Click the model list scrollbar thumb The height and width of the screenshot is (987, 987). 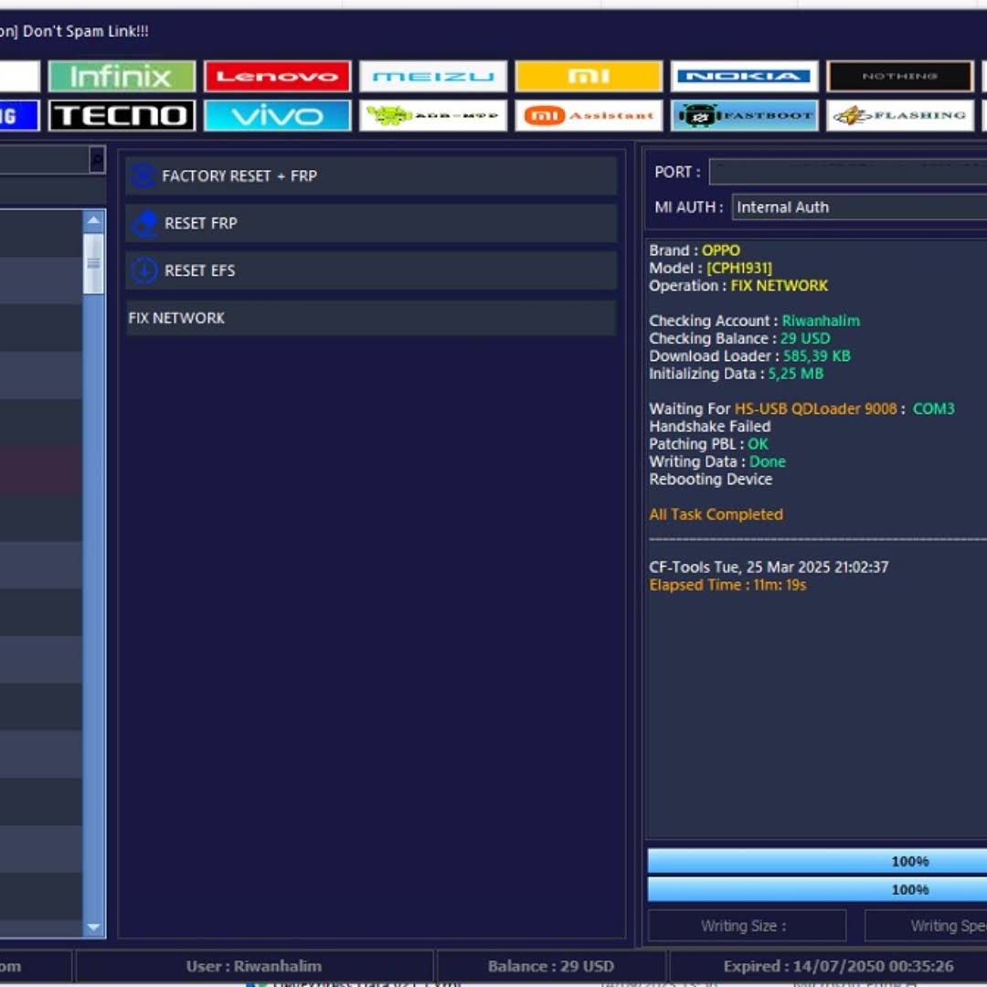coord(94,264)
